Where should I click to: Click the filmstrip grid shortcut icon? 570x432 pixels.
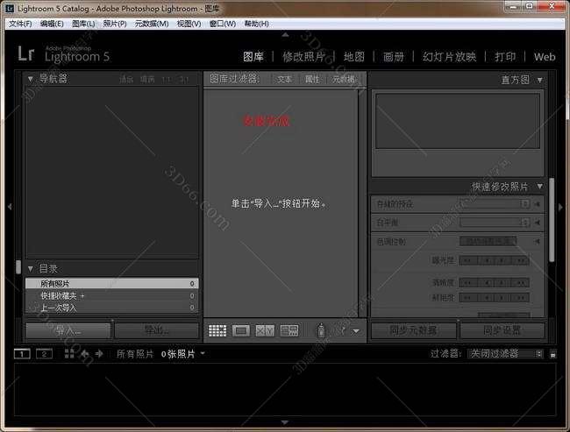69,353
